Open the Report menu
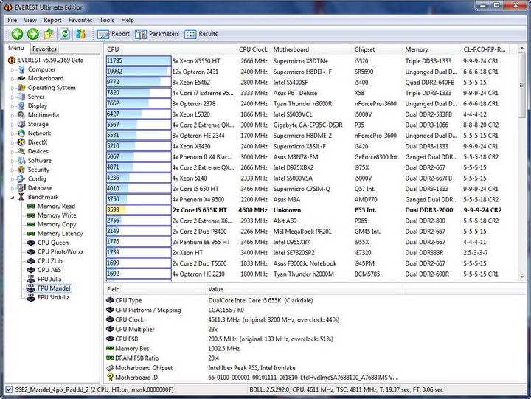The width and height of the screenshot is (531, 399). click(x=52, y=20)
